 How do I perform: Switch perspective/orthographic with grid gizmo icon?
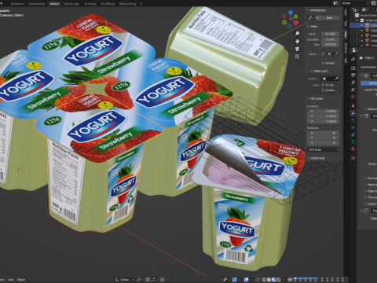[297, 57]
